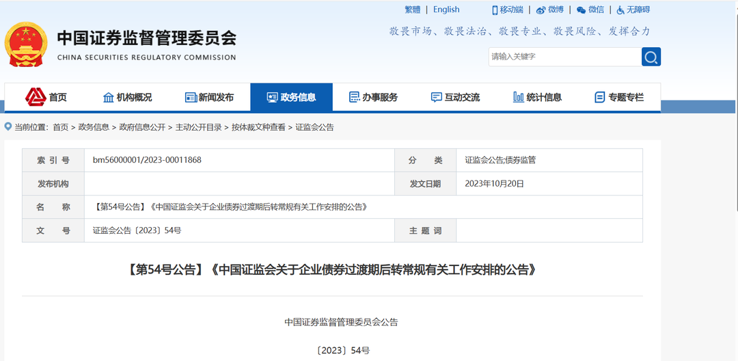Click the mobile phone icon for 移动端
Image resolution: width=738 pixels, height=361 pixels.
tap(495, 10)
